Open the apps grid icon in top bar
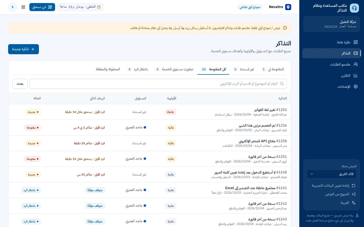The height and width of the screenshot is (227, 364). pyautogui.click(x=23, y=7)
